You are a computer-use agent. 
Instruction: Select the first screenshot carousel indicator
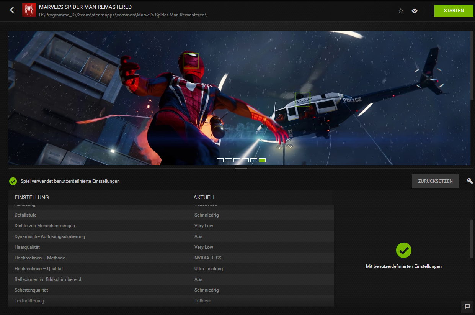(220, 160)
